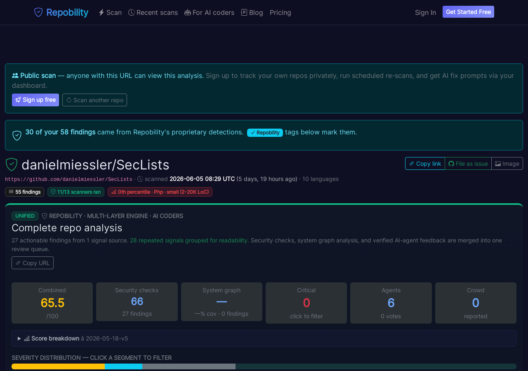Click the 30 of your 58 findings text

click(60, 132)
